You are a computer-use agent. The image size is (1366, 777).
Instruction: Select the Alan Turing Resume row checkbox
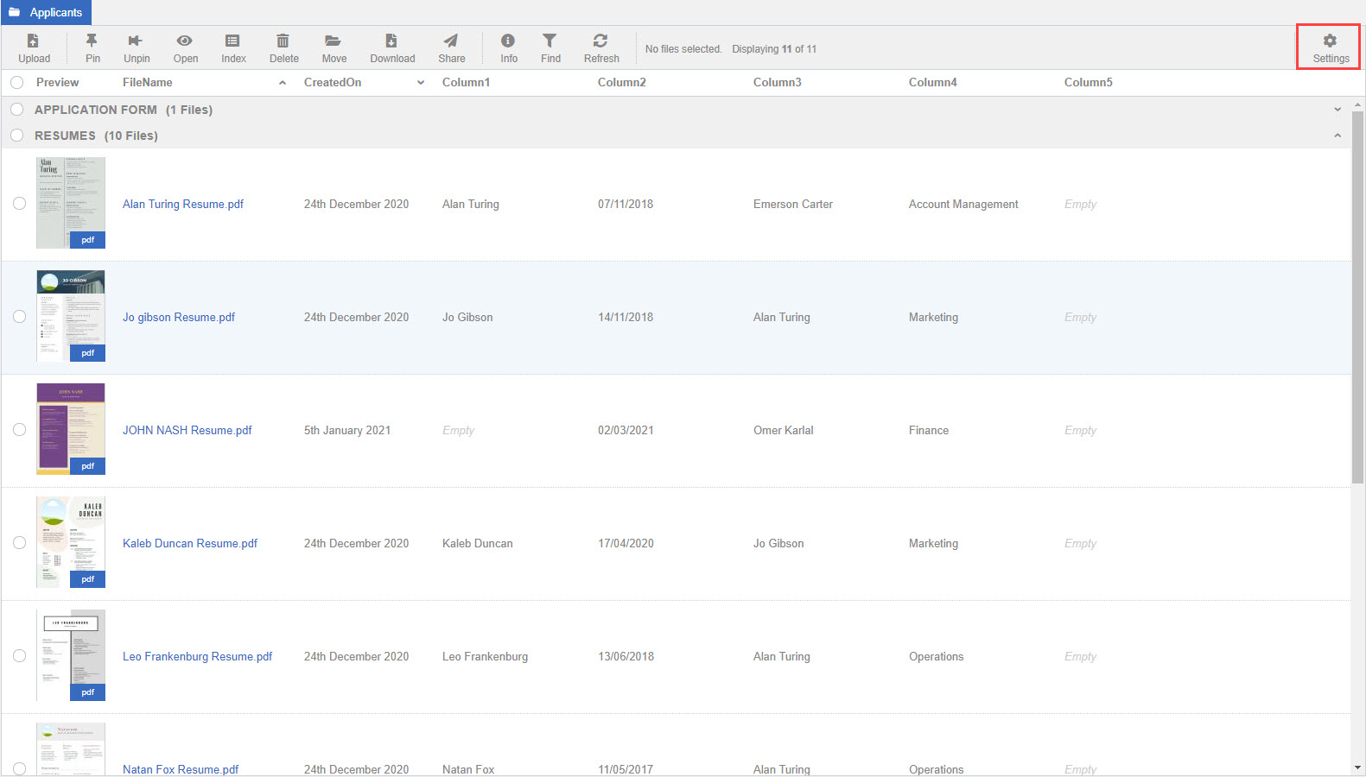(x=19, y=204)
